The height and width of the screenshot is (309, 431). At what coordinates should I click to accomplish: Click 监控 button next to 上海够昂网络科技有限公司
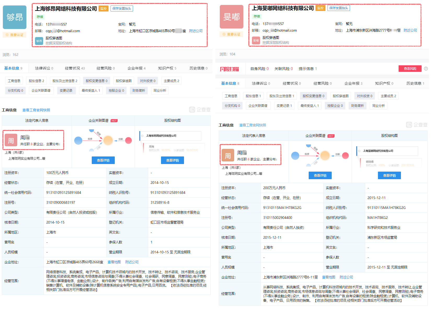click(x=104, y=9)
